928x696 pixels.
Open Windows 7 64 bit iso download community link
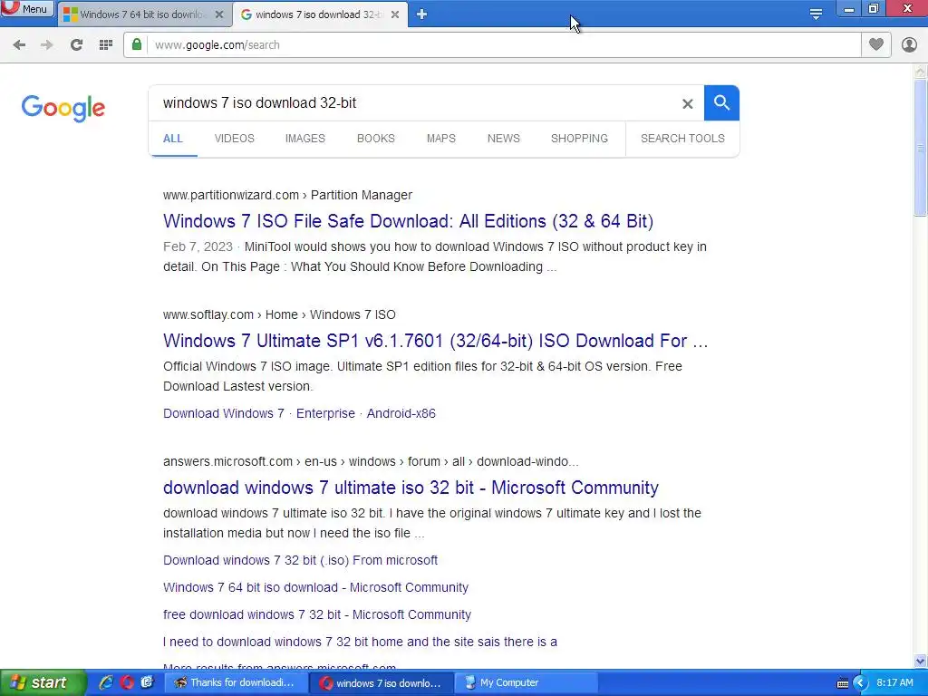(x=316, y=587)
